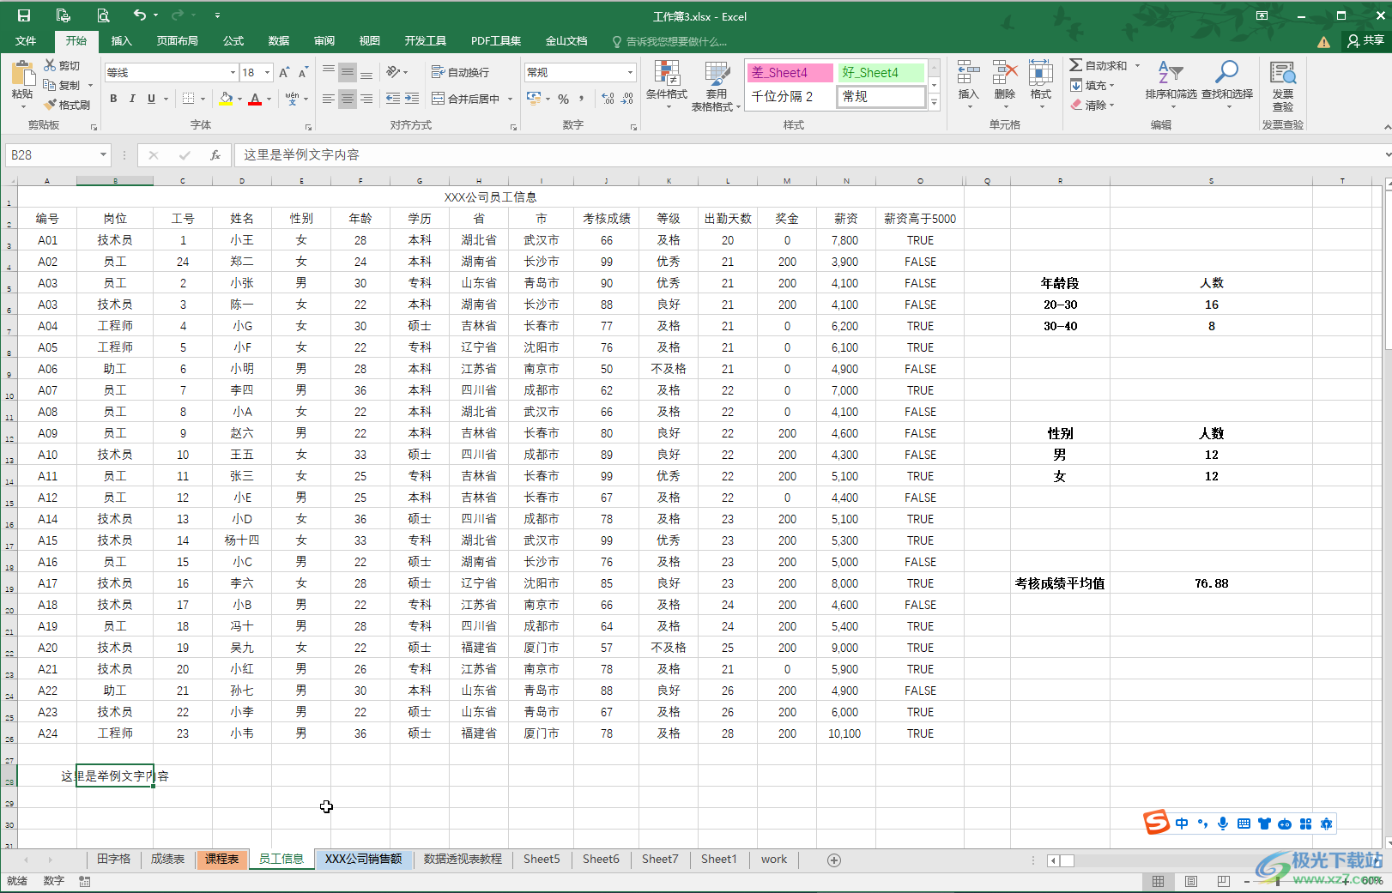The width and height of the screenshot is (1392, 893).
Task: Click the red Font Color A icon
Action: click(255, 99)
